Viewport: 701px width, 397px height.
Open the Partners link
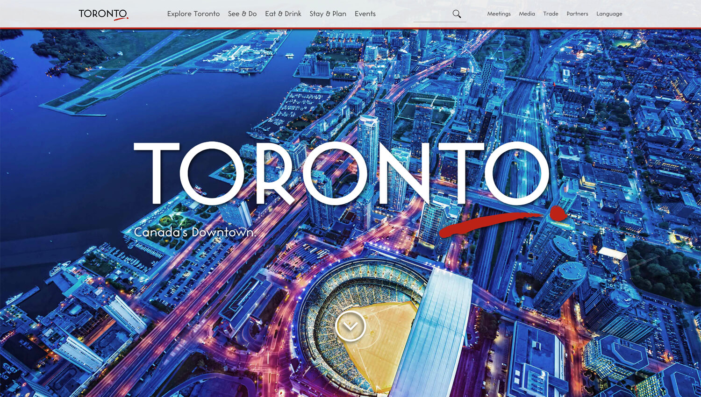coord(577,14)
